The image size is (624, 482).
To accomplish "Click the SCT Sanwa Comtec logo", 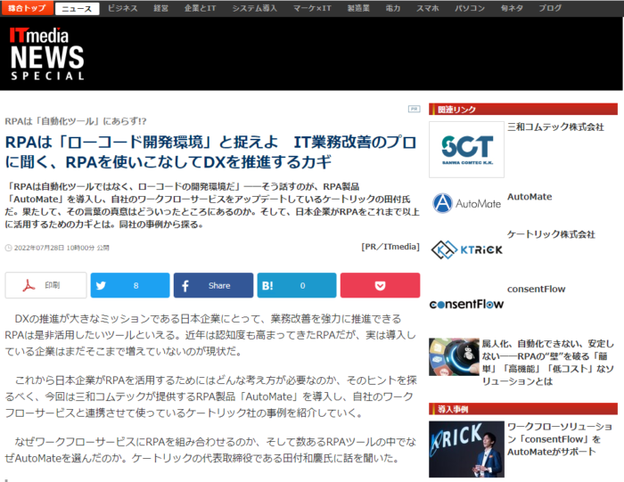I will click(467, 150).
